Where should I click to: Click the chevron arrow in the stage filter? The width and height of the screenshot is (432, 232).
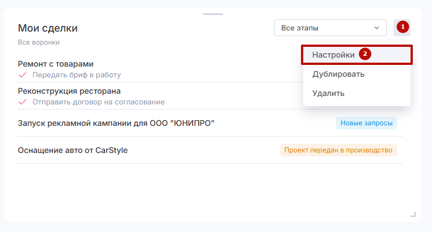click(377, 28)
